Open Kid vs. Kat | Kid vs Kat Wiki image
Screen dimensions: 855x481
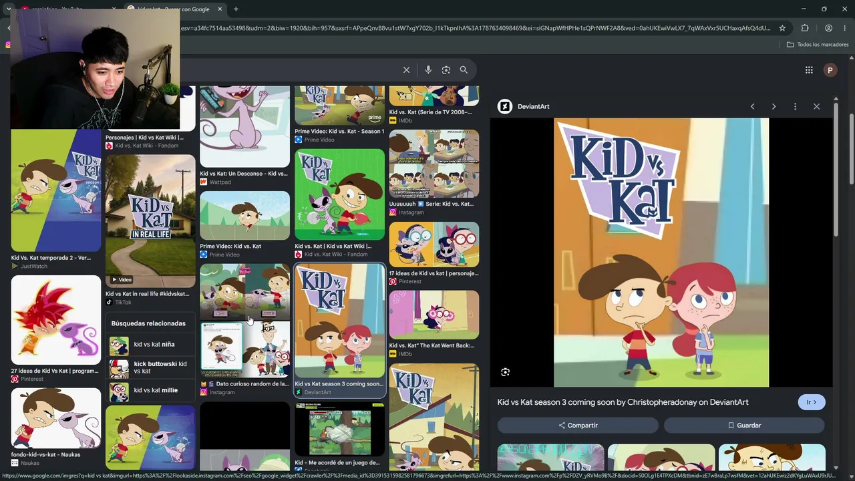[339, 194]
